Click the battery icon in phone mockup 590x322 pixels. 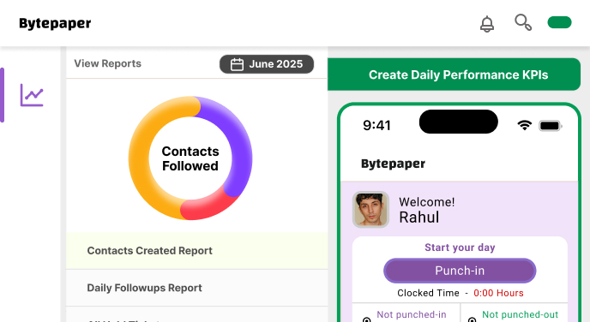551,126
